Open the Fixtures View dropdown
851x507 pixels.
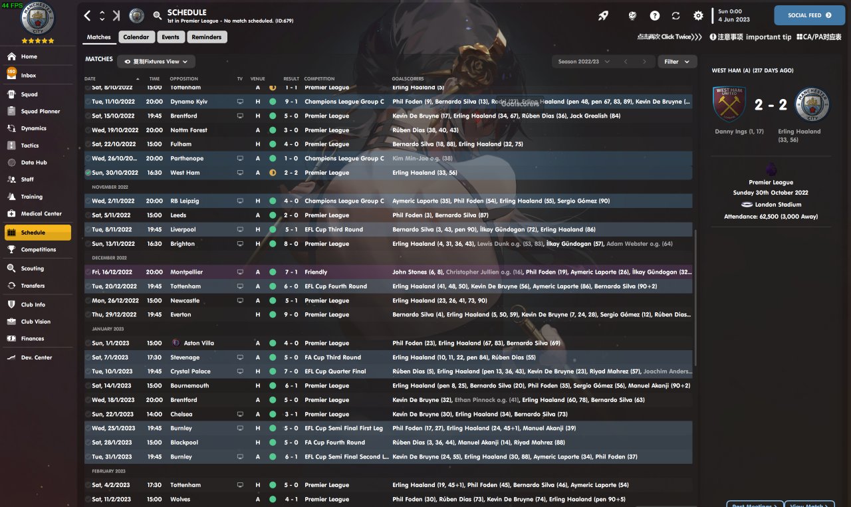tap(156, 62)
